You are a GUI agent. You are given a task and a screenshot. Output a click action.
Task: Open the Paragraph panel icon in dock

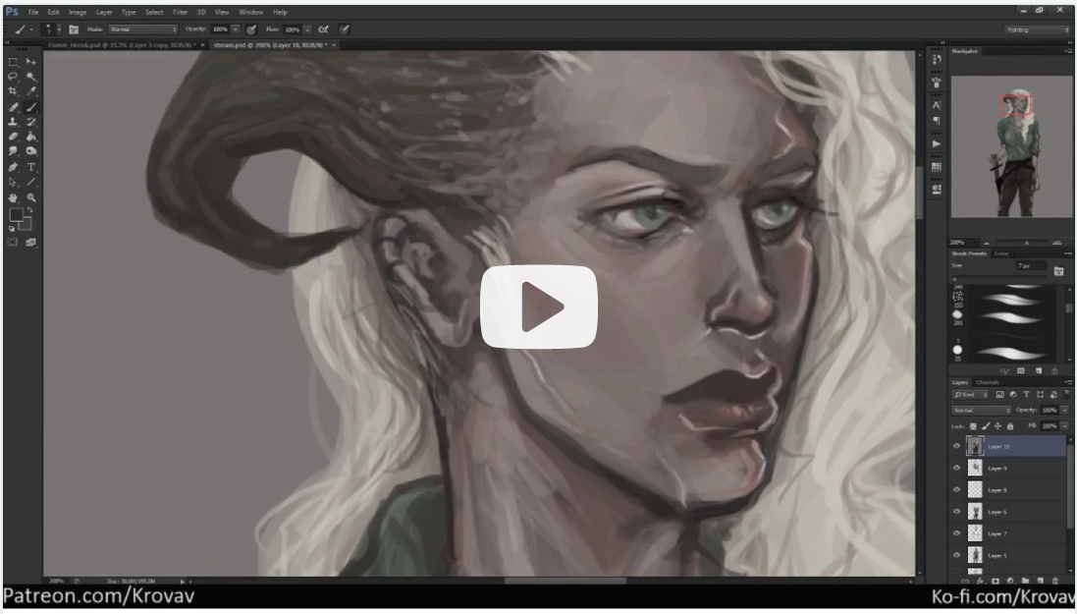937,120
